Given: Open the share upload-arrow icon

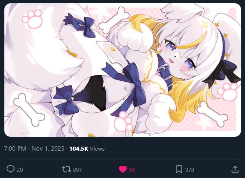Looking at the screenshot, I should [x=235, y=169].
